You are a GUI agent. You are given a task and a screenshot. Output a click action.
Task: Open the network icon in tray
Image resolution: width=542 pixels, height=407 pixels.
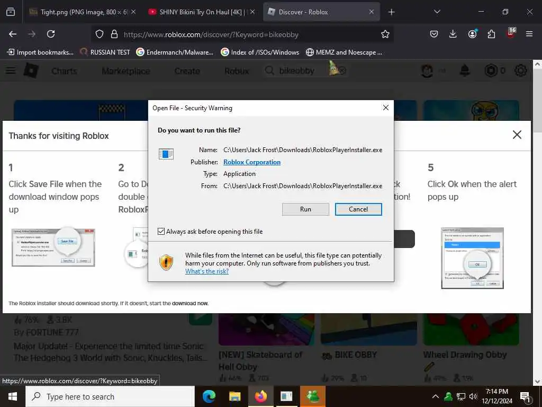pyautogui.click(x=461, y=396)
